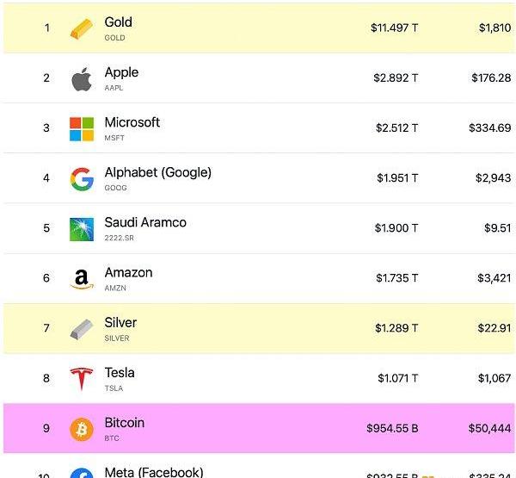Screen dimensions: 516x478
Task: Open the Alphabet (Google) name link
Action: (158, 172)
